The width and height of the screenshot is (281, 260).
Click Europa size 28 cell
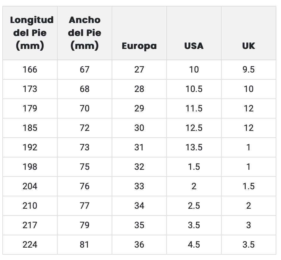click(139, 89)
